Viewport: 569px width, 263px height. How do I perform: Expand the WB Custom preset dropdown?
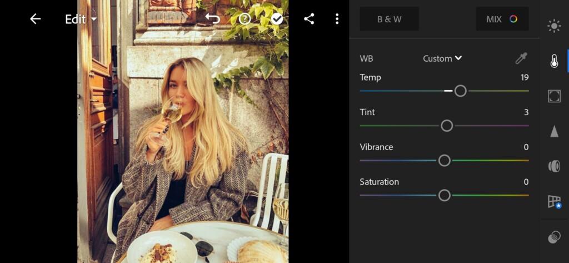pos(442,58)
